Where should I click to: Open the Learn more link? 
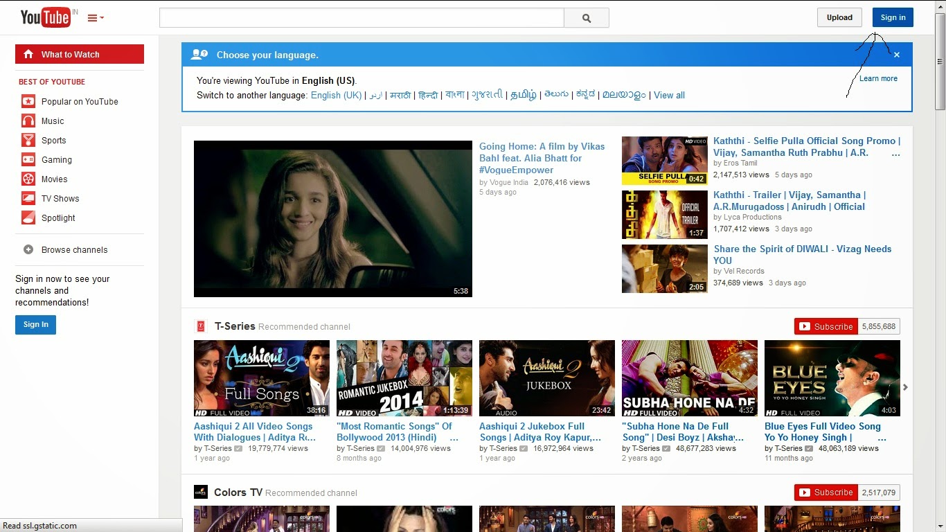878,78
